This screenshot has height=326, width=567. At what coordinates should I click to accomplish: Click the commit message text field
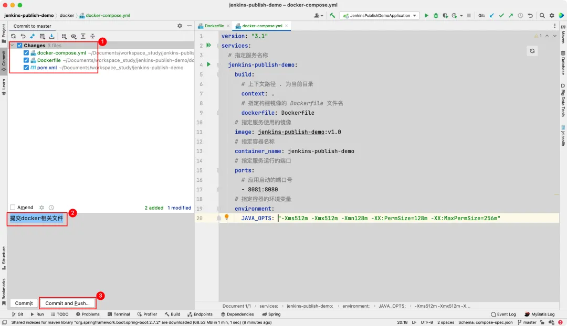(x=101, y=255)
